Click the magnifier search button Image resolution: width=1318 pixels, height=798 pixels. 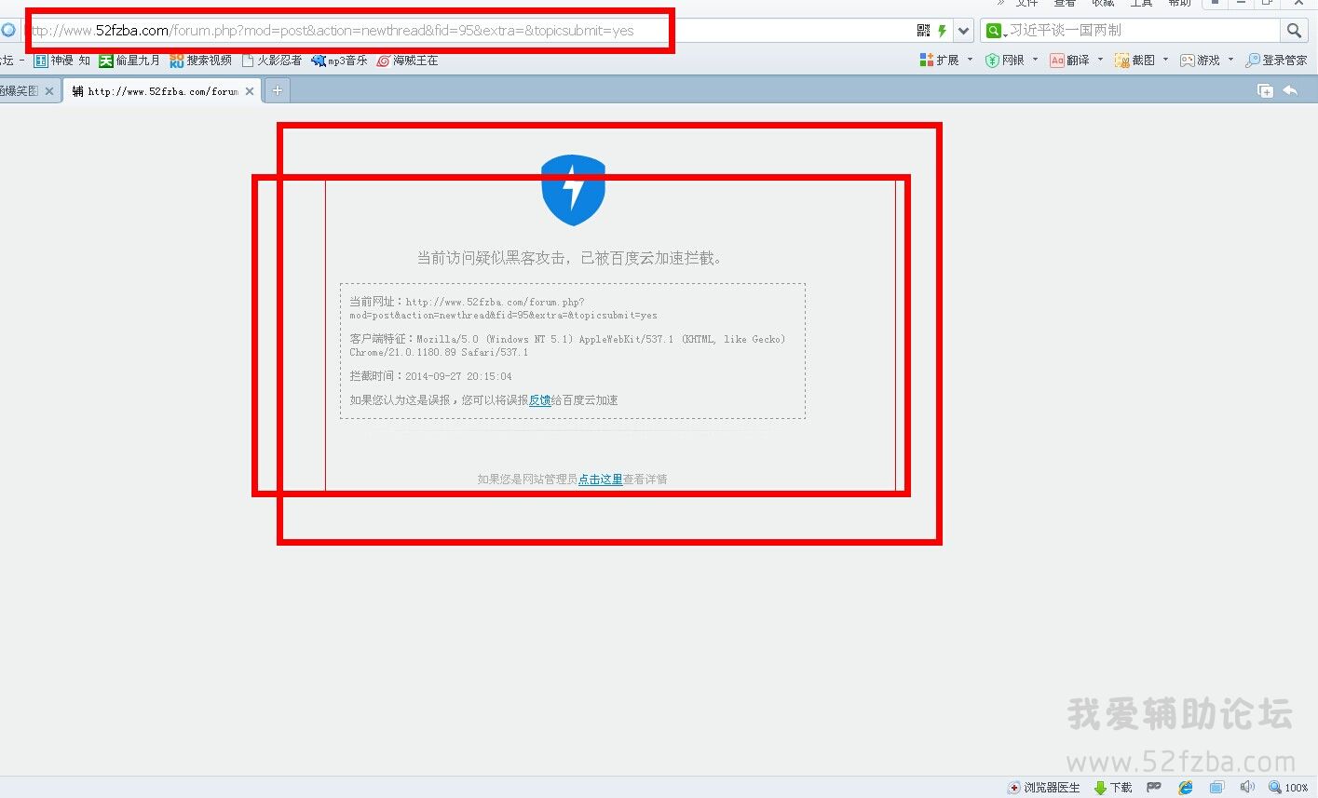[x=1294, y=31]
